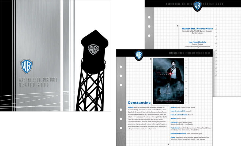Viewport: 241px width, 146px height.
Task: Click the "Director:" Francis Lawrence line
Action: pyautogui.click(x=178, y=119)
